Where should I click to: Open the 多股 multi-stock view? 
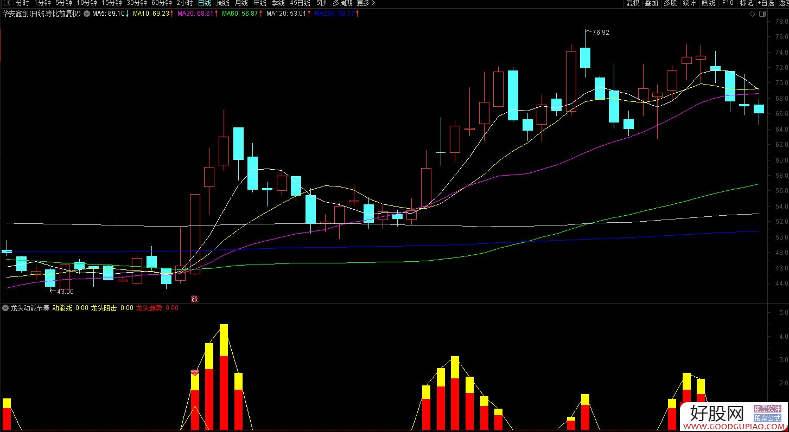click(x=670, y=3)
